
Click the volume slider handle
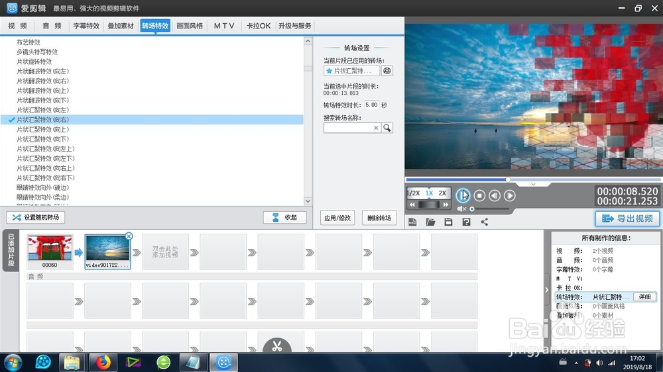(472, 209)
